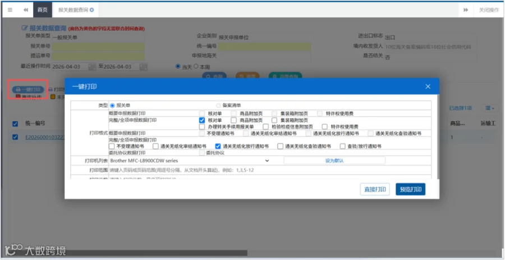Click the 商品... column header
Image resolution: width=505 pixels, height=260 pixels.
[457, 124]
